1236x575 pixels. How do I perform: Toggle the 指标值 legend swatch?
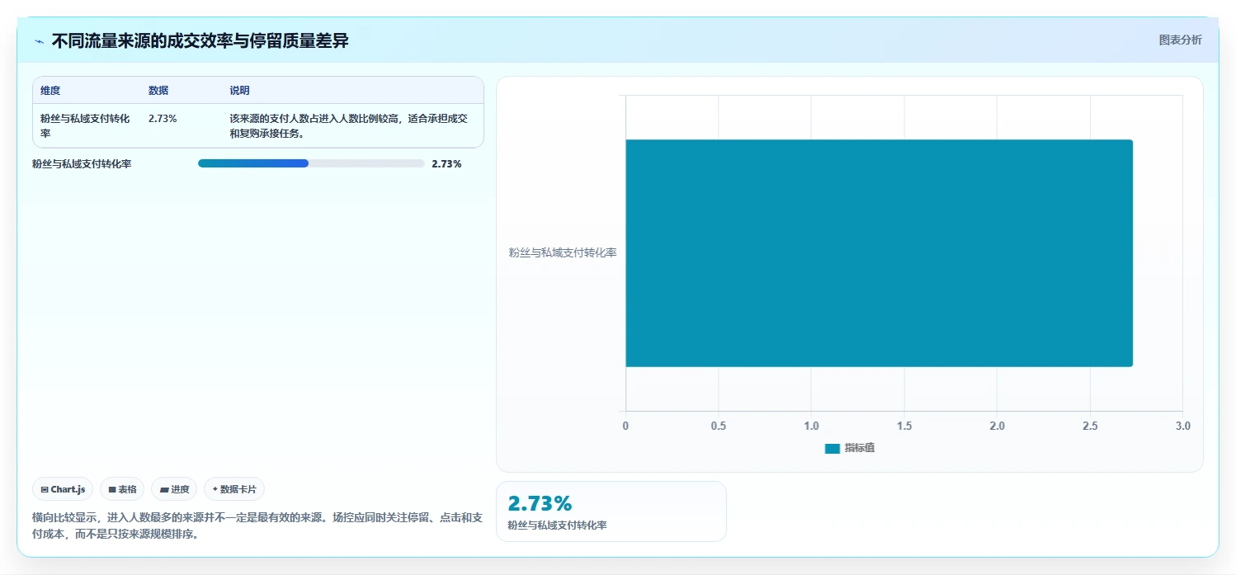tap(833, 448)
